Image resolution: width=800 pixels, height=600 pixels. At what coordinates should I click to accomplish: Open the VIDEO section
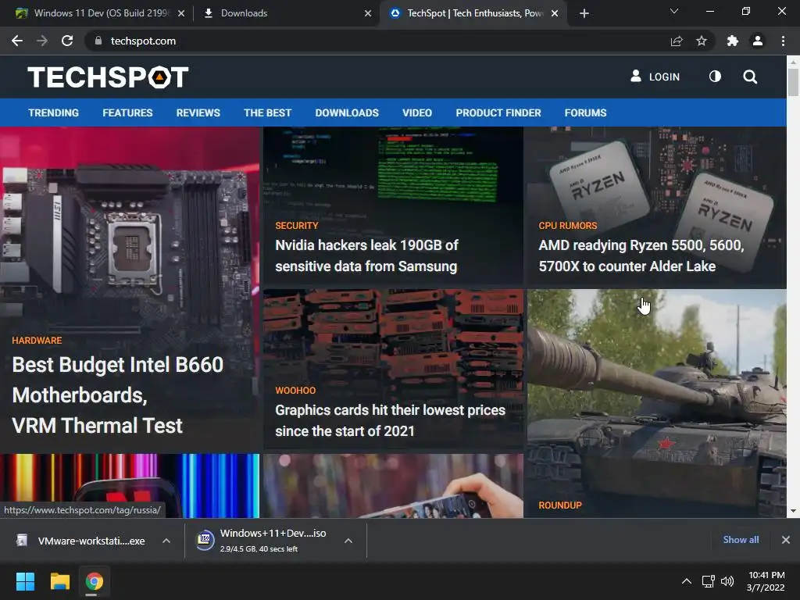417,112
